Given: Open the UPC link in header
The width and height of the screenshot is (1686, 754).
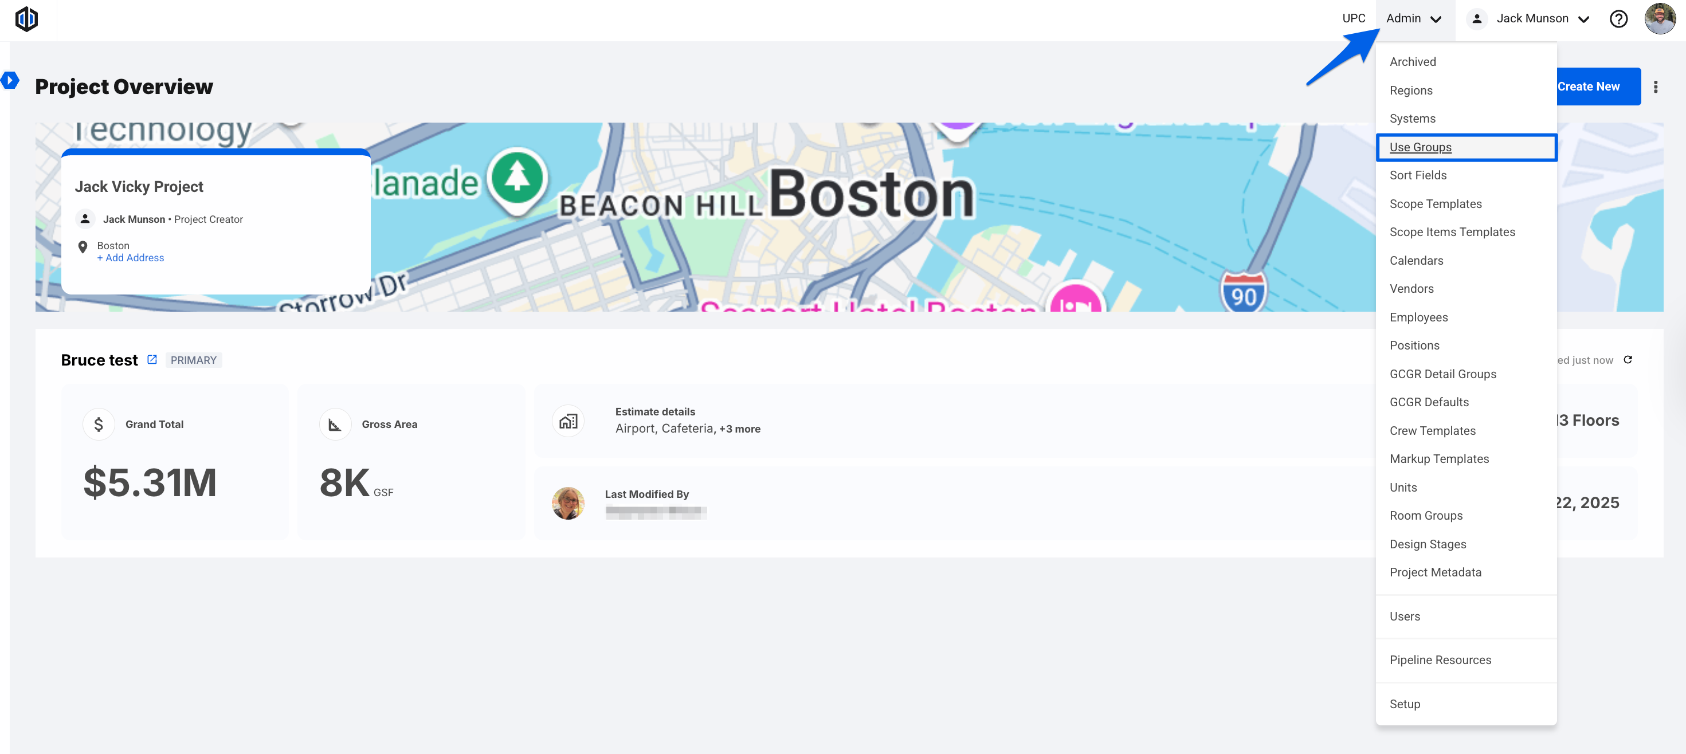Looking at the screenshot, I should point(1354,18).
